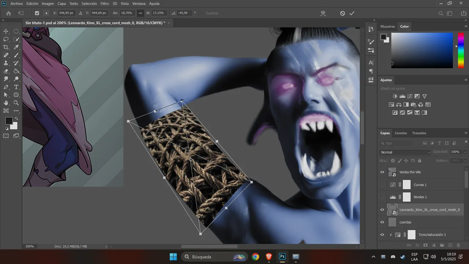The image size is (469, 264).
Task: Cancel the transform in the options bar
Action: 342,13
